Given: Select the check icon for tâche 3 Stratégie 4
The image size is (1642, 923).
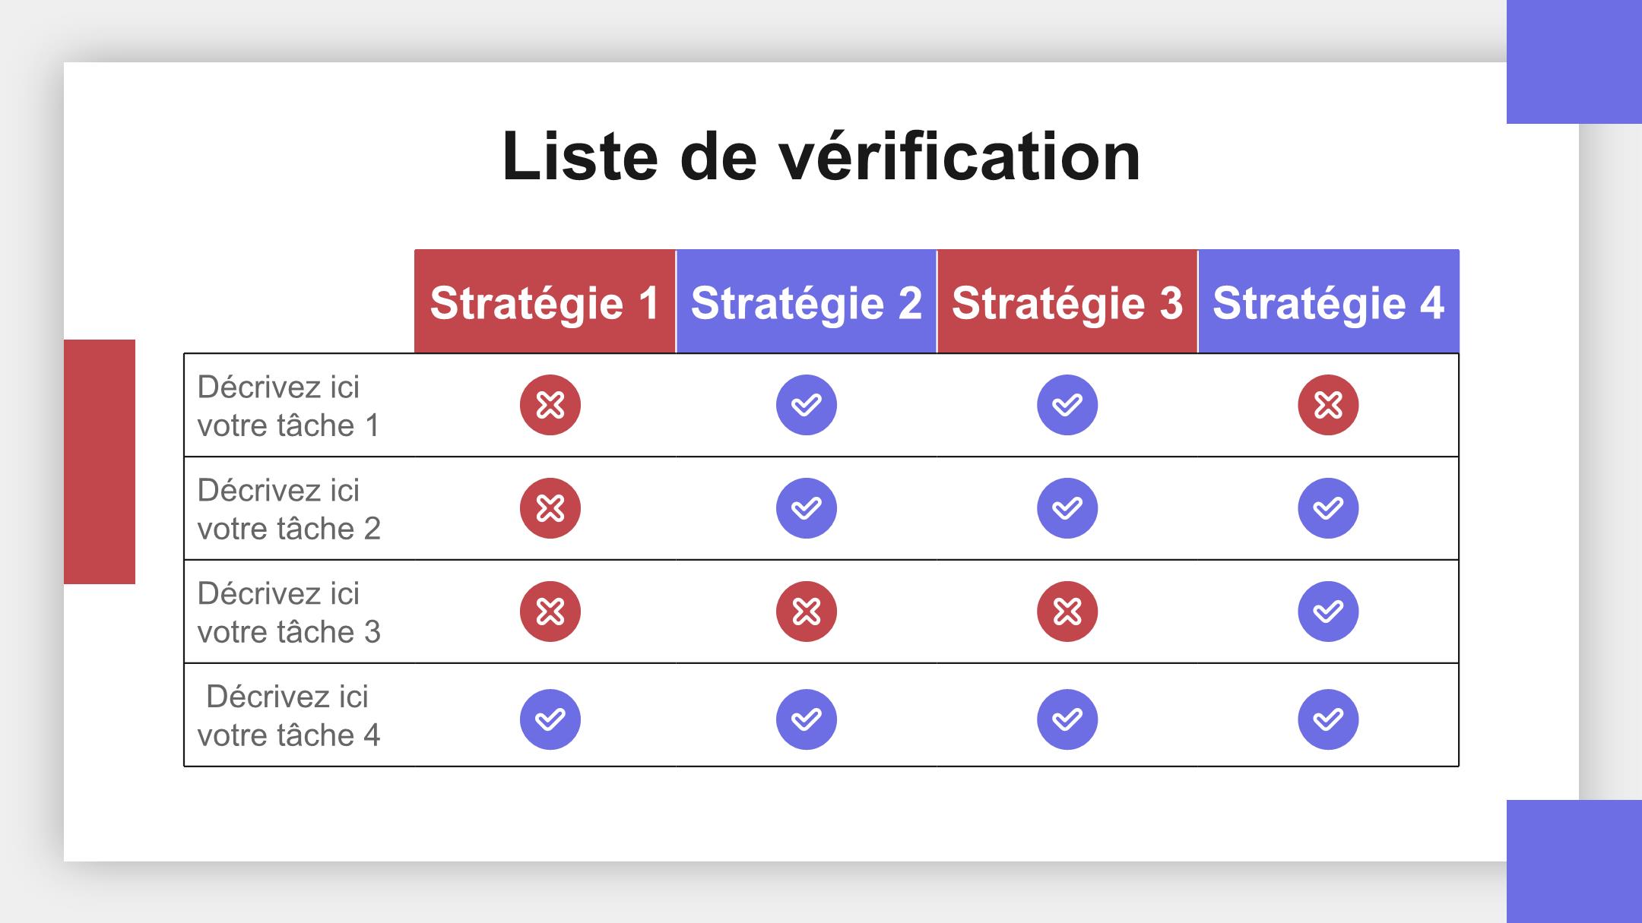Looking at the screenshot, I should pos(1328,612).
